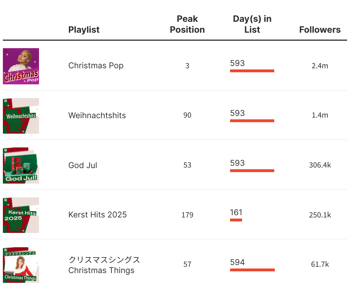Open the Christmas Pop playlist name

tap(96, 66)
